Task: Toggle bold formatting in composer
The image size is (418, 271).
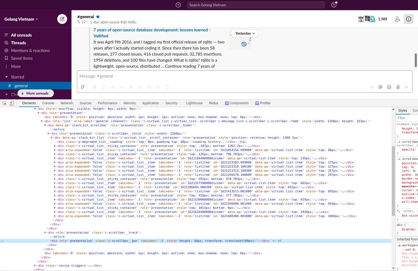Action: (95, 87)
